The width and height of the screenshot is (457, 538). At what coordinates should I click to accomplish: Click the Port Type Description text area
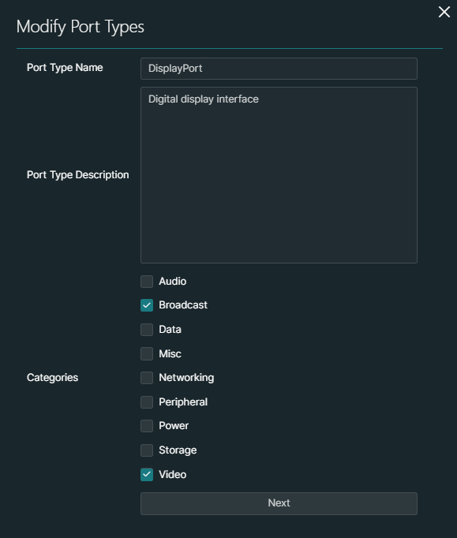[279, 175]
